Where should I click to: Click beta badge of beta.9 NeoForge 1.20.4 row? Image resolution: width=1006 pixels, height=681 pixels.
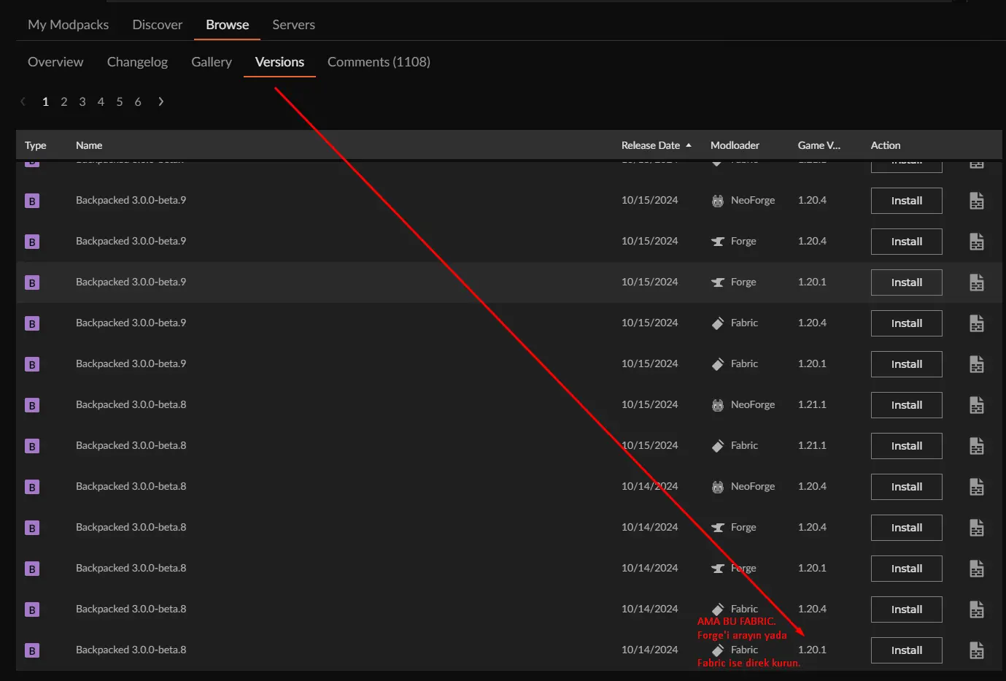[x=32, y=201]
